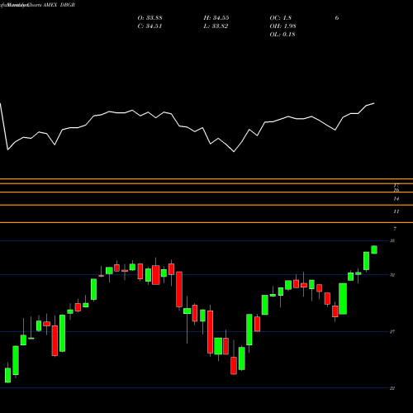Screen dimensions: 413x413
Task: Click the tall red candle dropping from 32
Action: [x=179, y=289]
